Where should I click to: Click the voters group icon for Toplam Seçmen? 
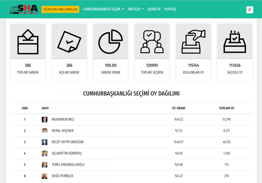tap(152, 41)
